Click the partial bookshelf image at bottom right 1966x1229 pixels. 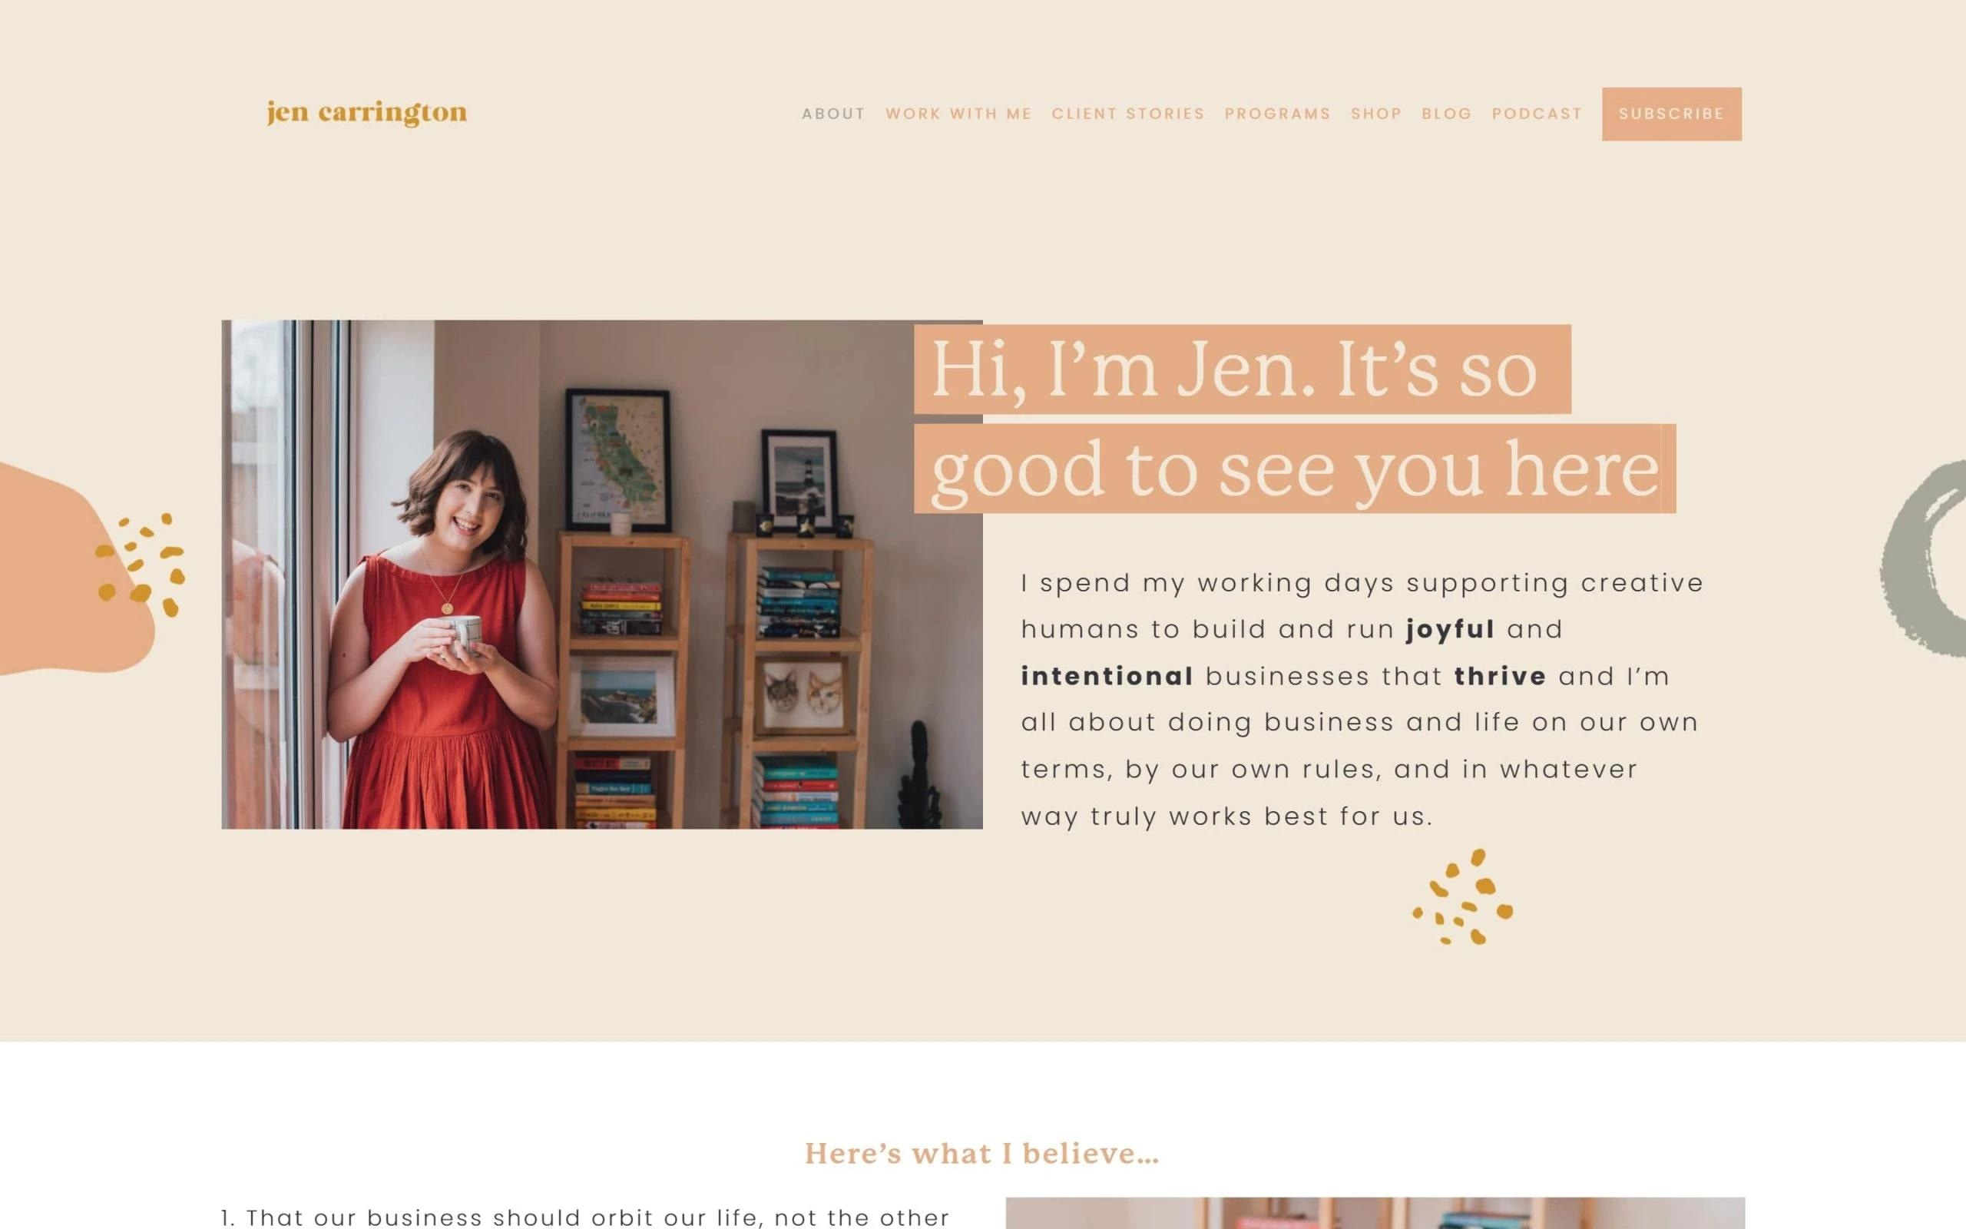coord(1375,1213)
